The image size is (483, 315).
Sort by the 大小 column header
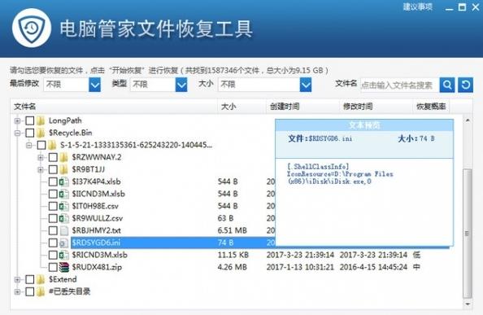point(241,107)
